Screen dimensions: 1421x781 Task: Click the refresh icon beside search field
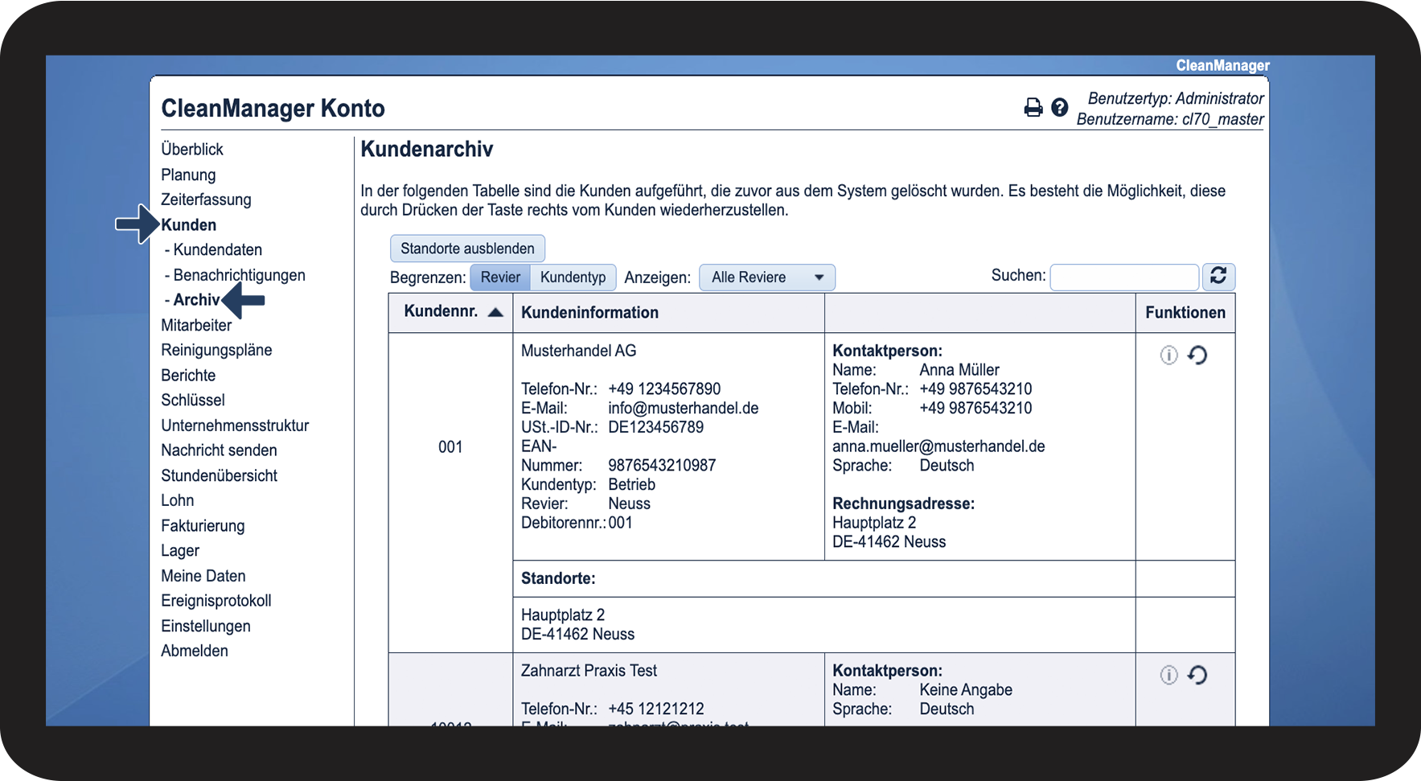tap(1218, 276)
